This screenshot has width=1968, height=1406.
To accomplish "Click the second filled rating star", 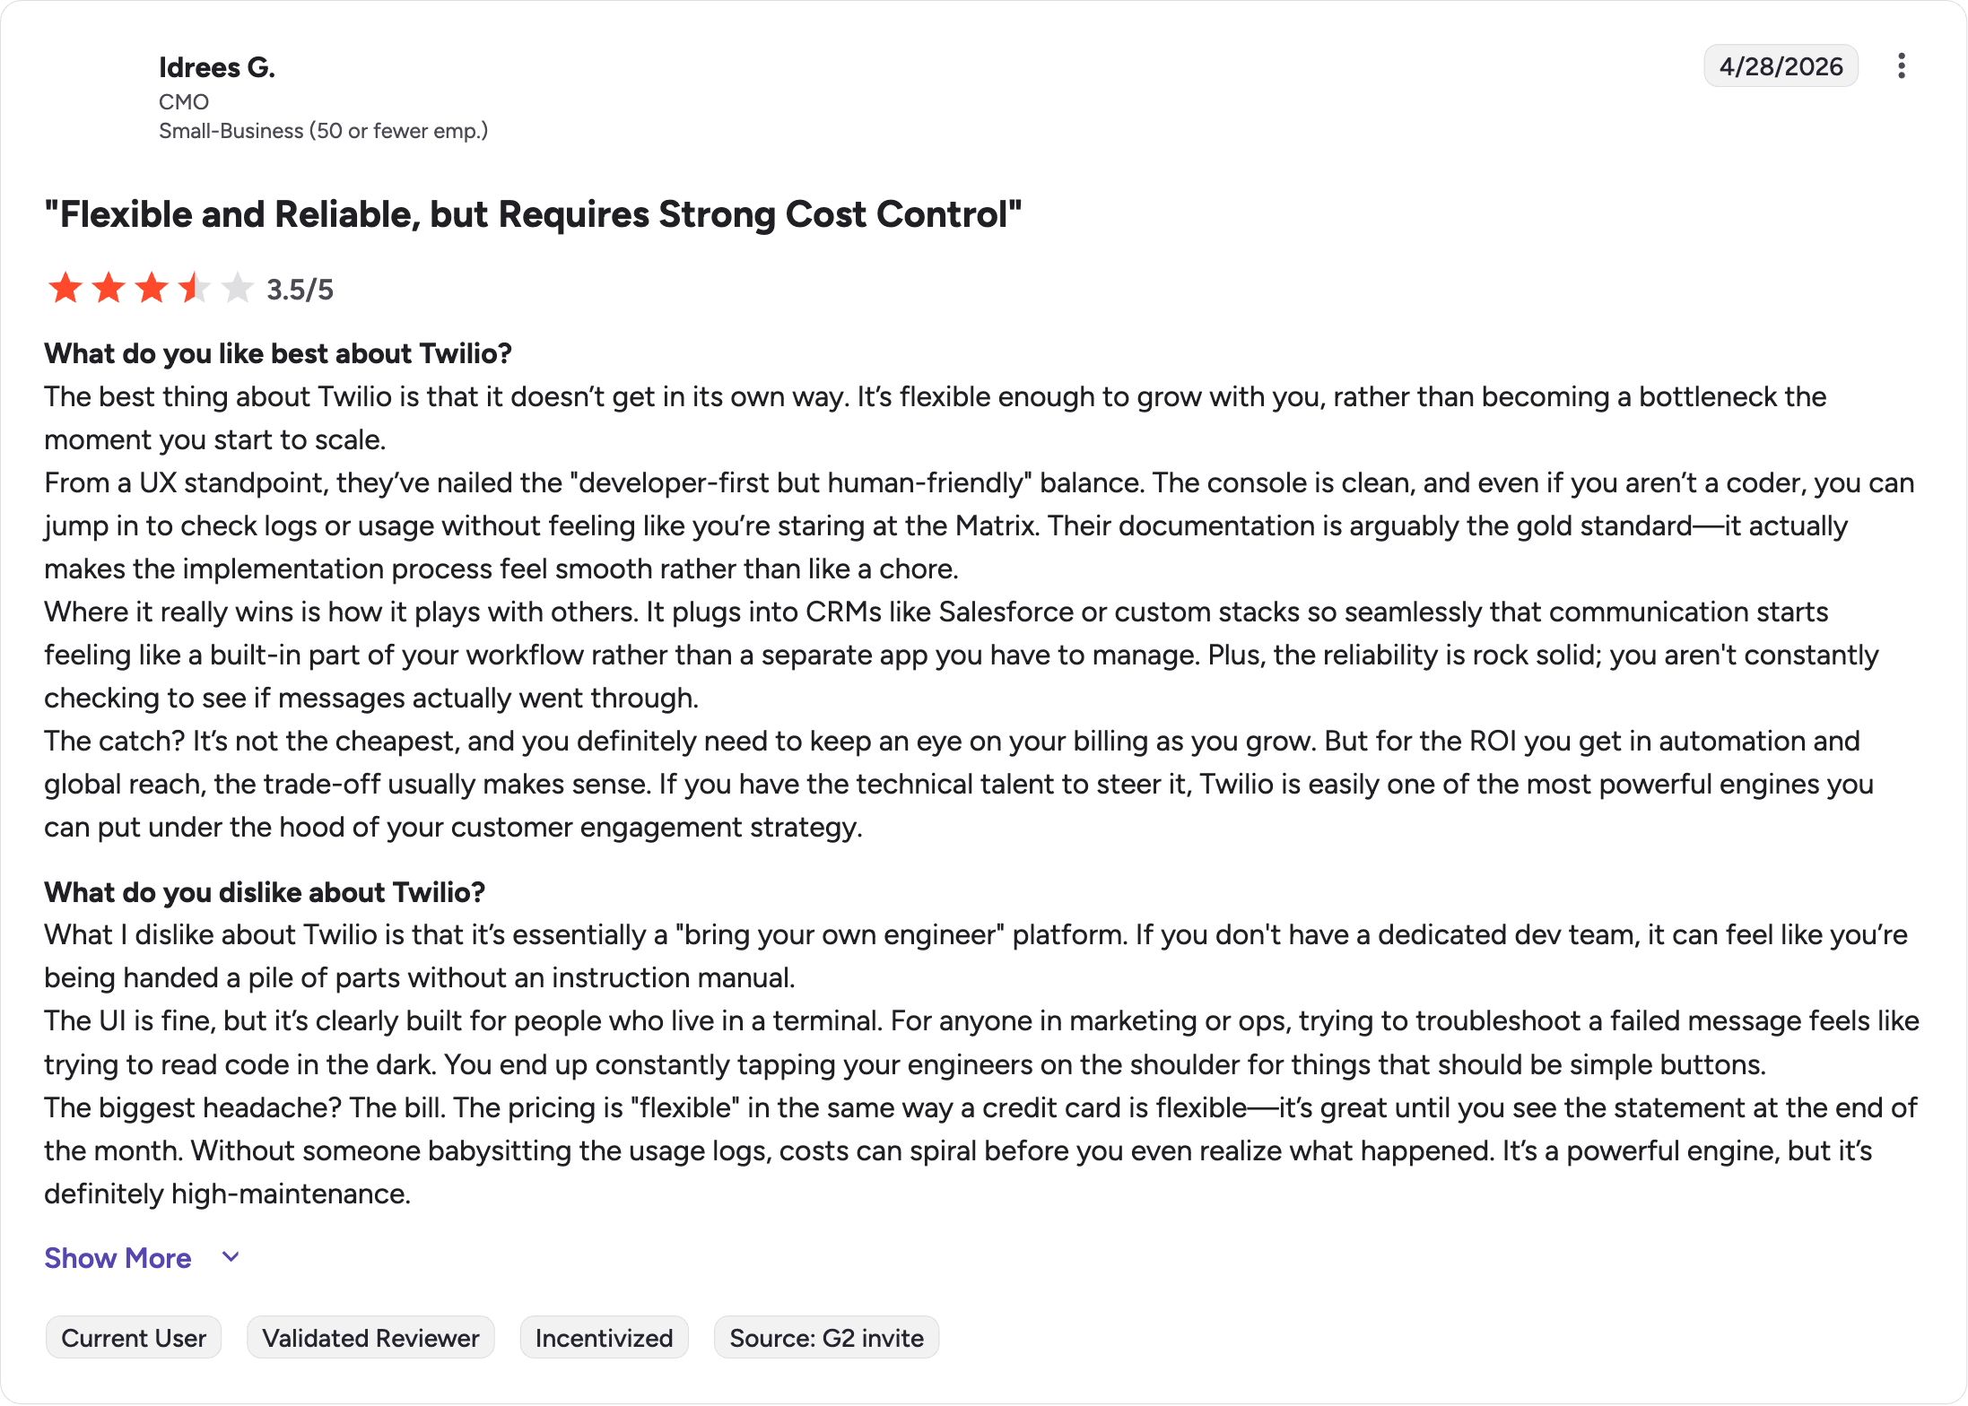I will pos(109,289).
